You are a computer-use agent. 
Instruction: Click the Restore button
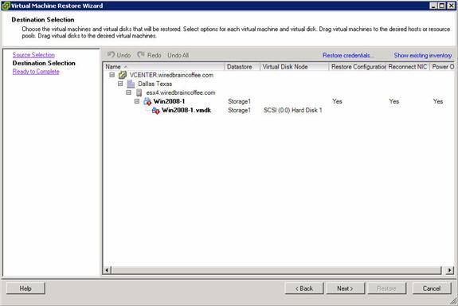[x=387, y=288]
